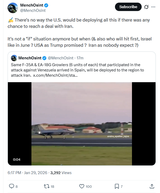The height and width of the screenshot is (193, 160).
Task: Like the post with heart icon
Action: (x=82, y=186)
